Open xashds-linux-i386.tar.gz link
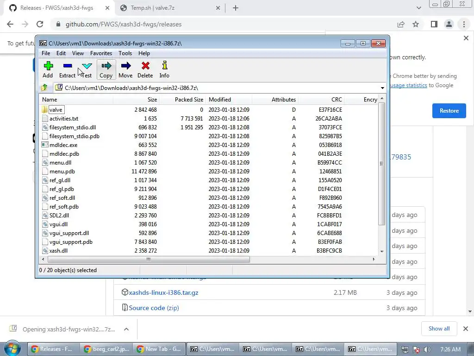The width and height of the screenshot is (474, 356). (x=163, y=293)
